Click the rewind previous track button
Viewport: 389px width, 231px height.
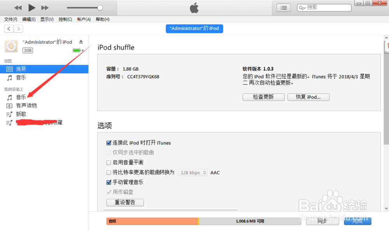18,8
